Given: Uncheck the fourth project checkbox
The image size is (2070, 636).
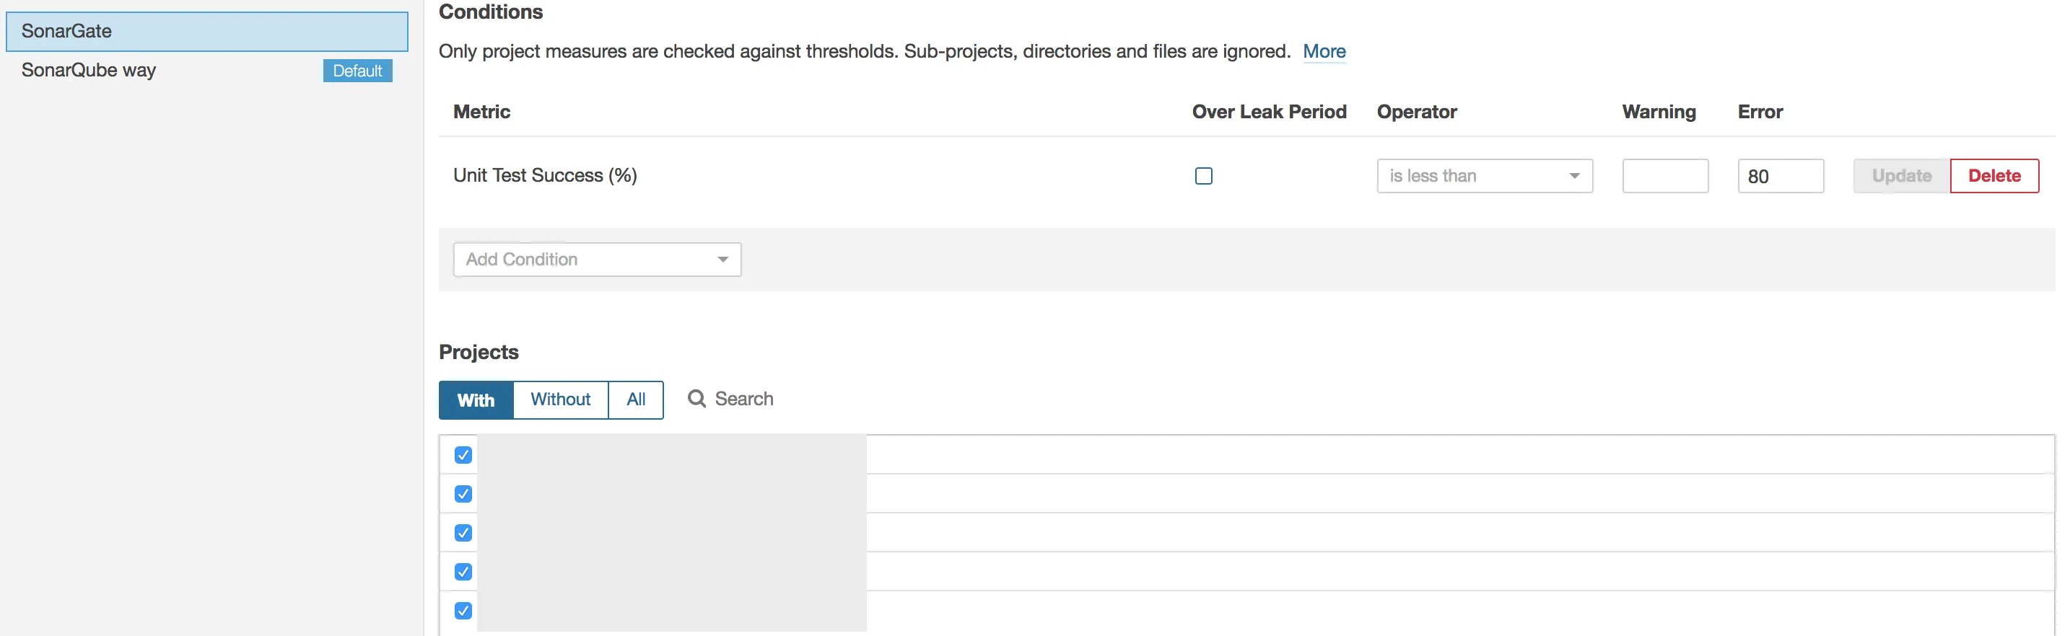Looking at the screenshot, I should tap(463, 572).
